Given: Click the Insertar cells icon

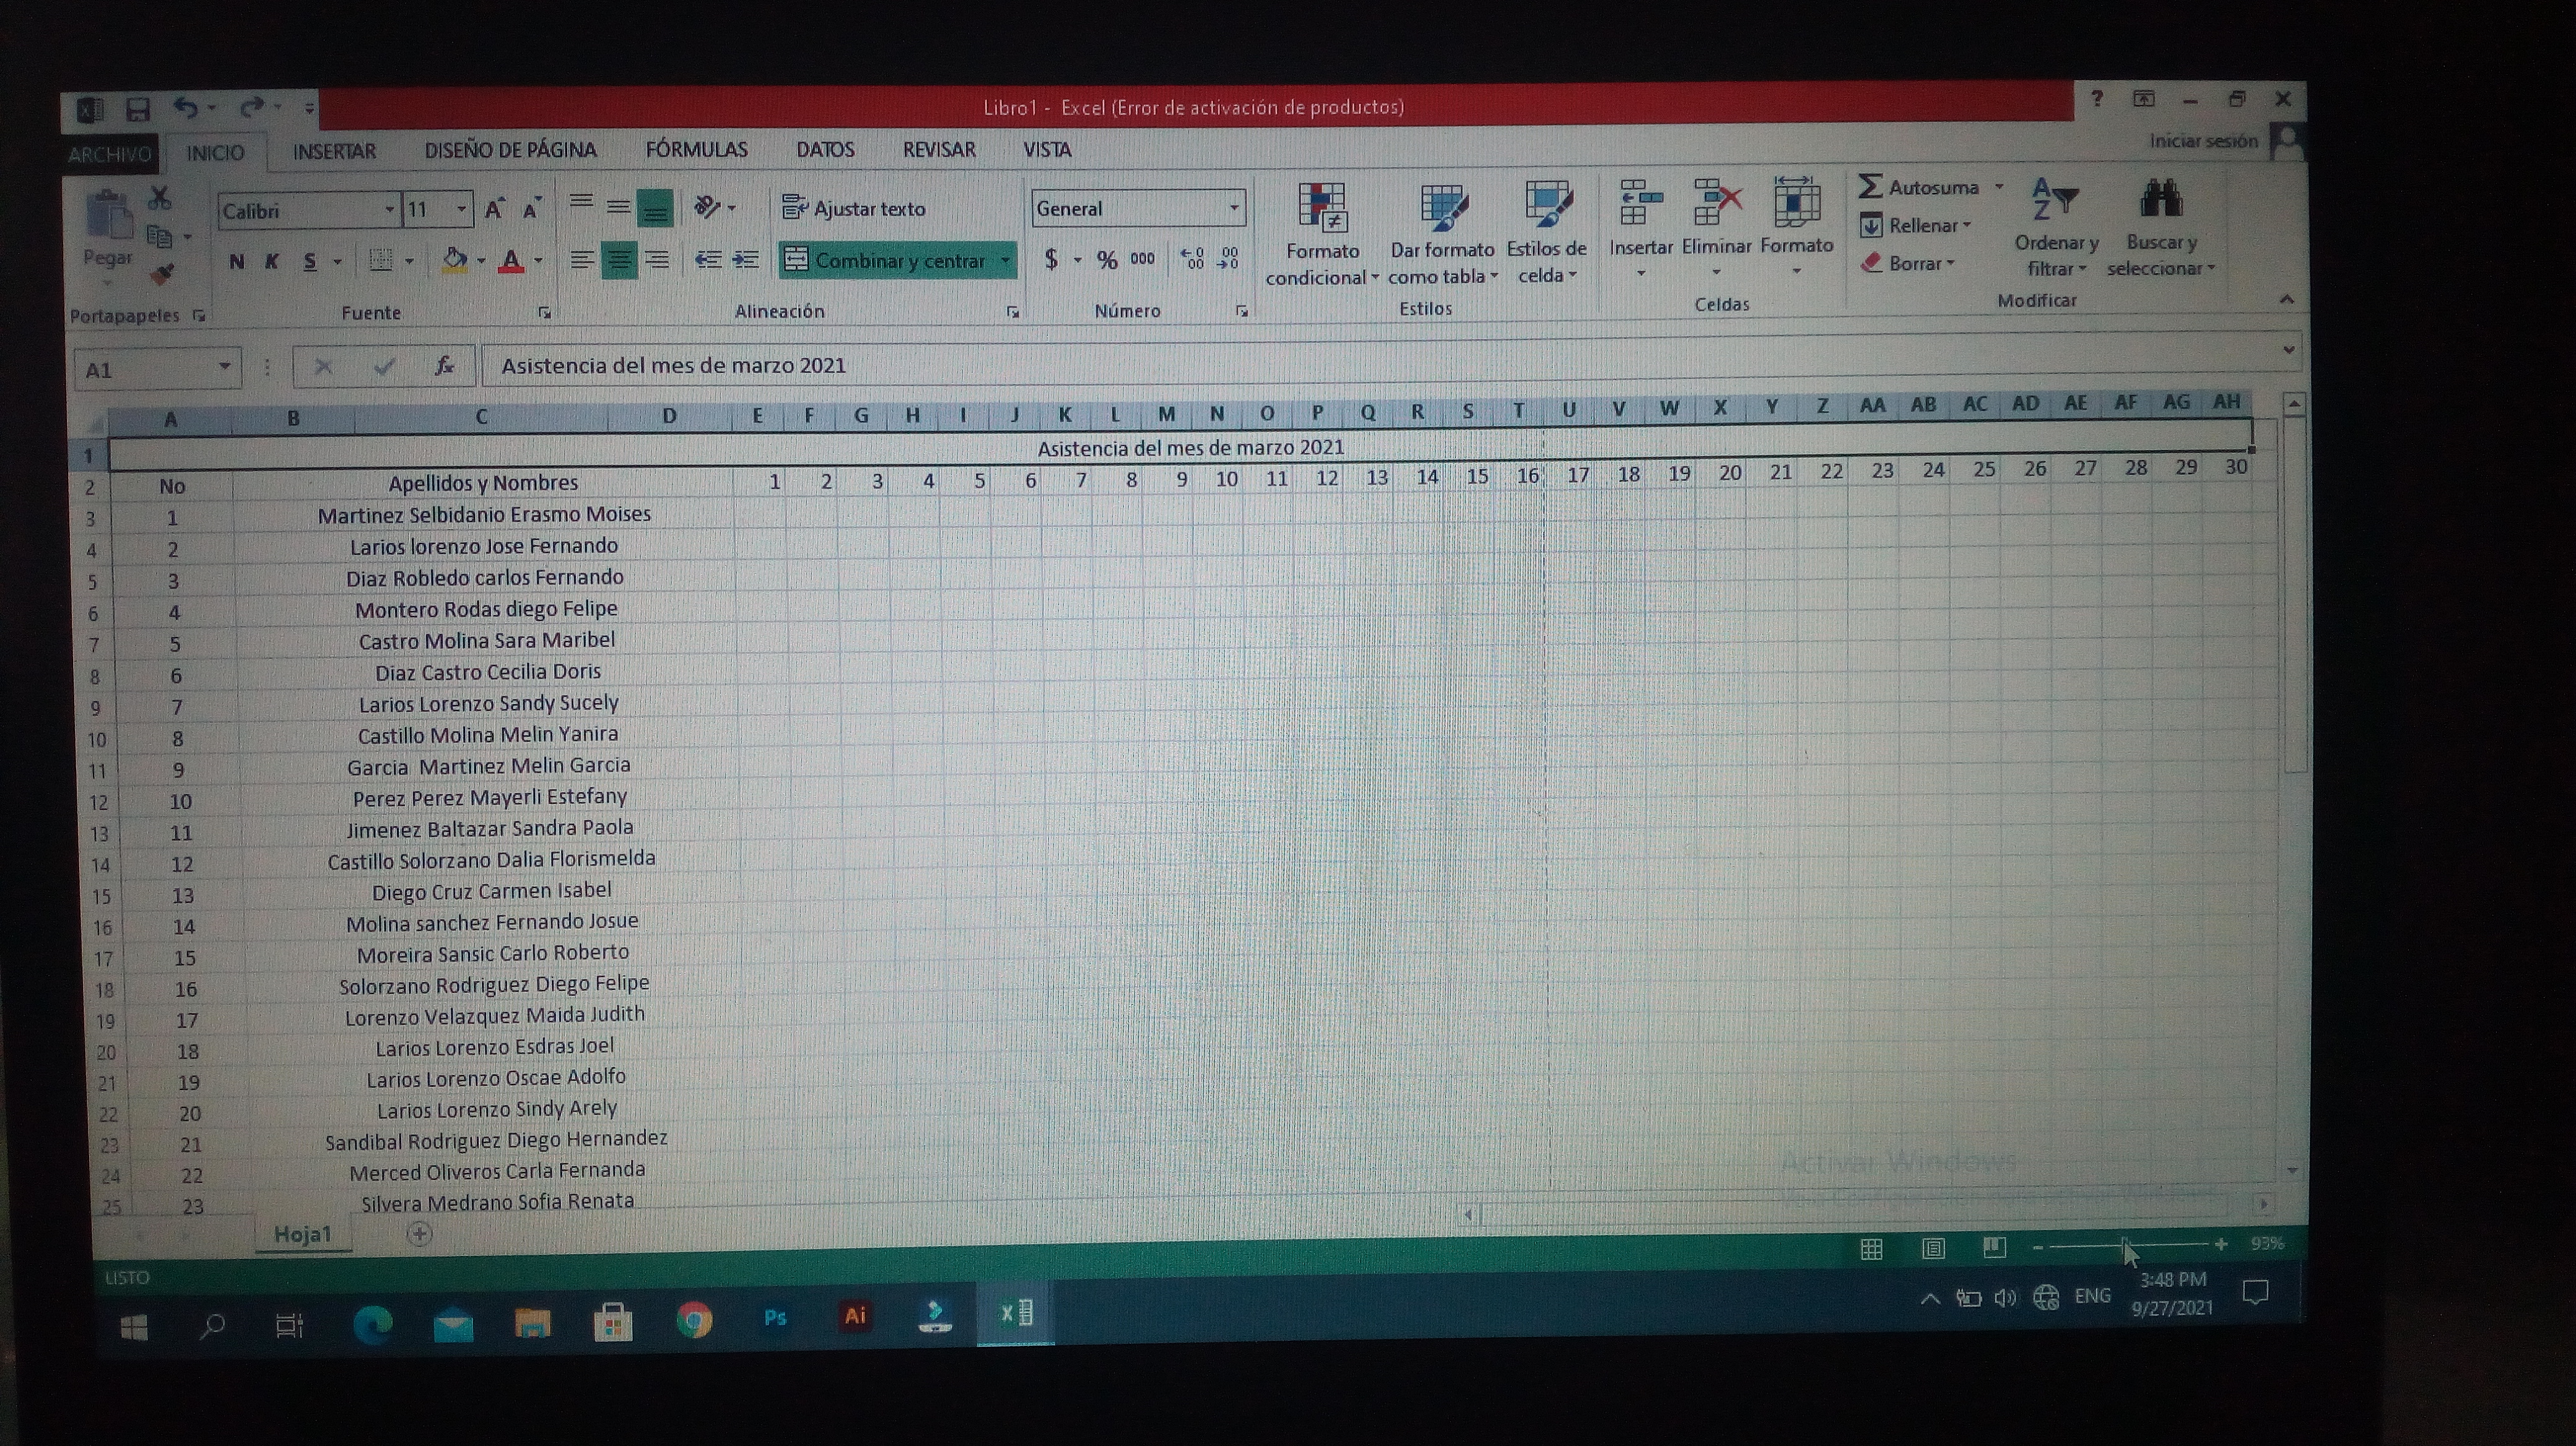Looking at the screenshot, I should click(x=1641, y=203).
